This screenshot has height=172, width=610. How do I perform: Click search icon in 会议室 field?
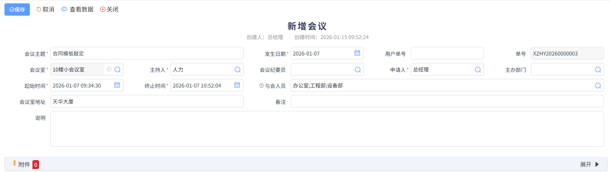tap(118, 70)
